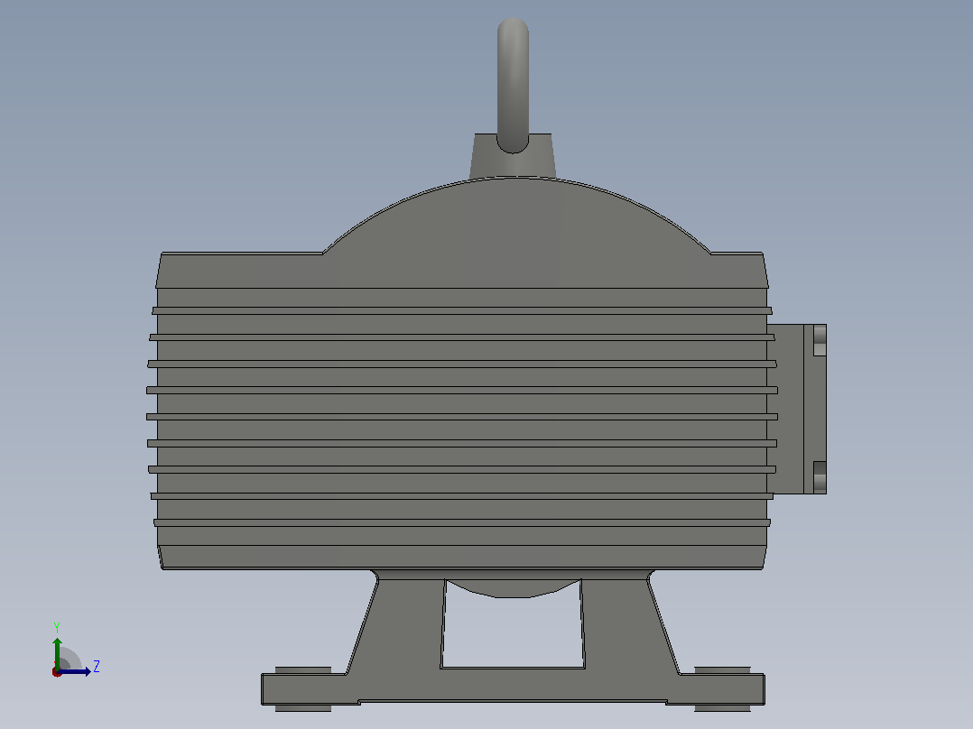Pick the lowest cooling fin on housing
Screen dimensions: 973x729
click(462, 522)
